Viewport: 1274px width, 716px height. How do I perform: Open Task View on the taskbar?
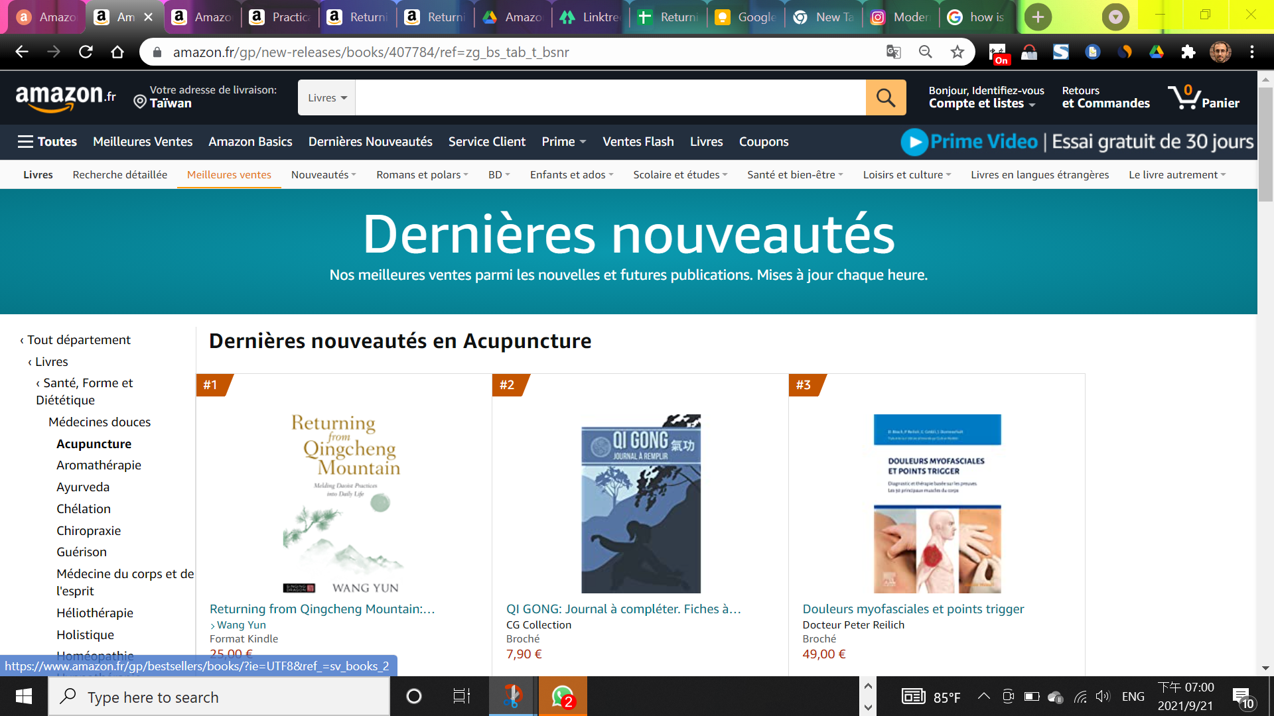pos(462,696)
